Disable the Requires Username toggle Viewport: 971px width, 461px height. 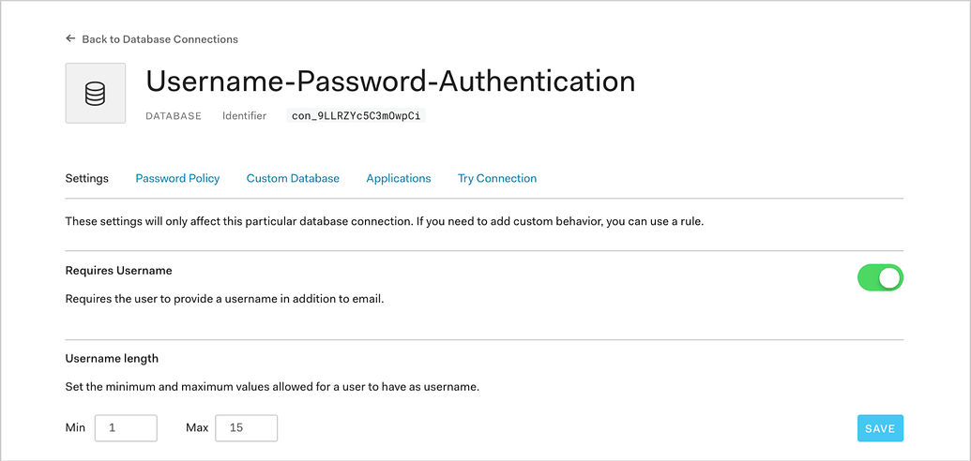pyautogui.click(x=880, y=277)
